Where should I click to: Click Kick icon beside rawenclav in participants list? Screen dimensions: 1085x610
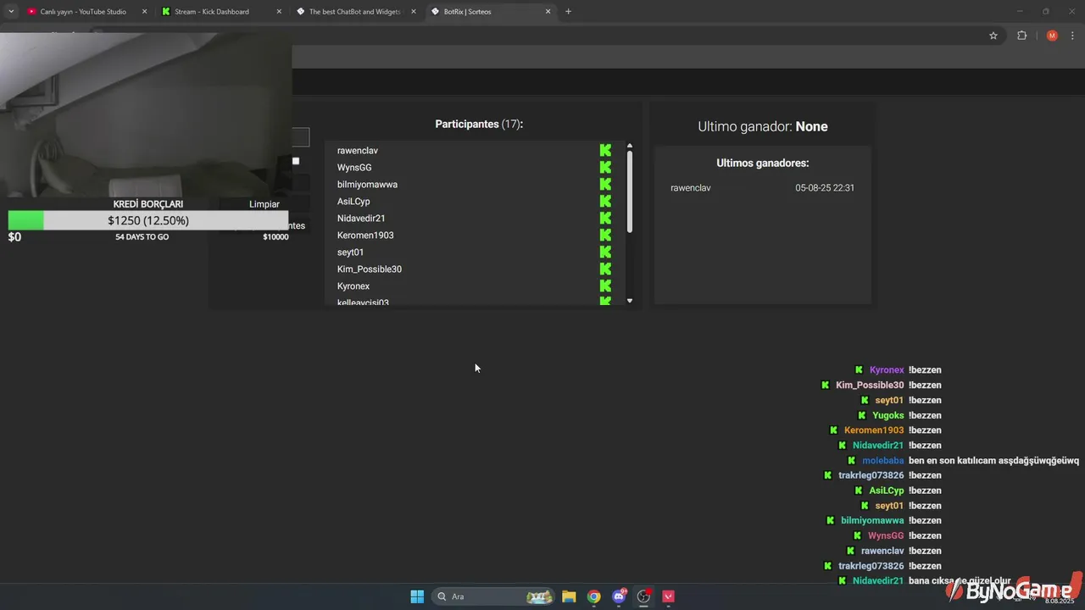(605, 150)
